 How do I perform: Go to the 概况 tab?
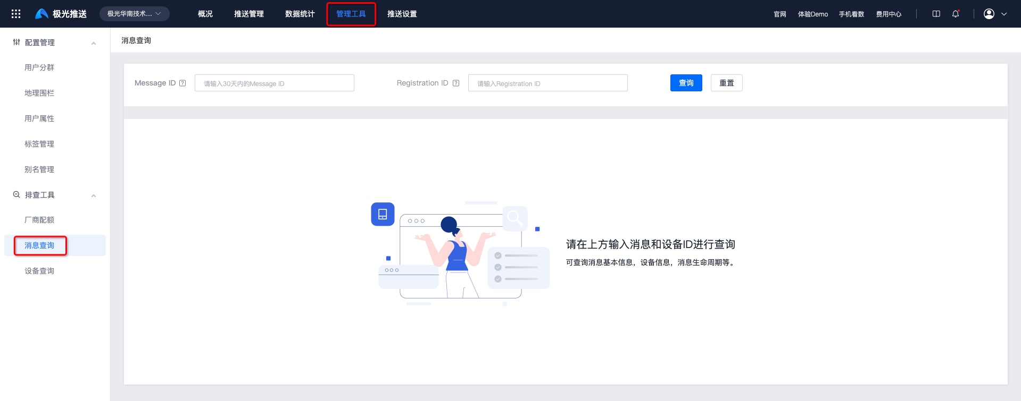[x=205, y=14]
